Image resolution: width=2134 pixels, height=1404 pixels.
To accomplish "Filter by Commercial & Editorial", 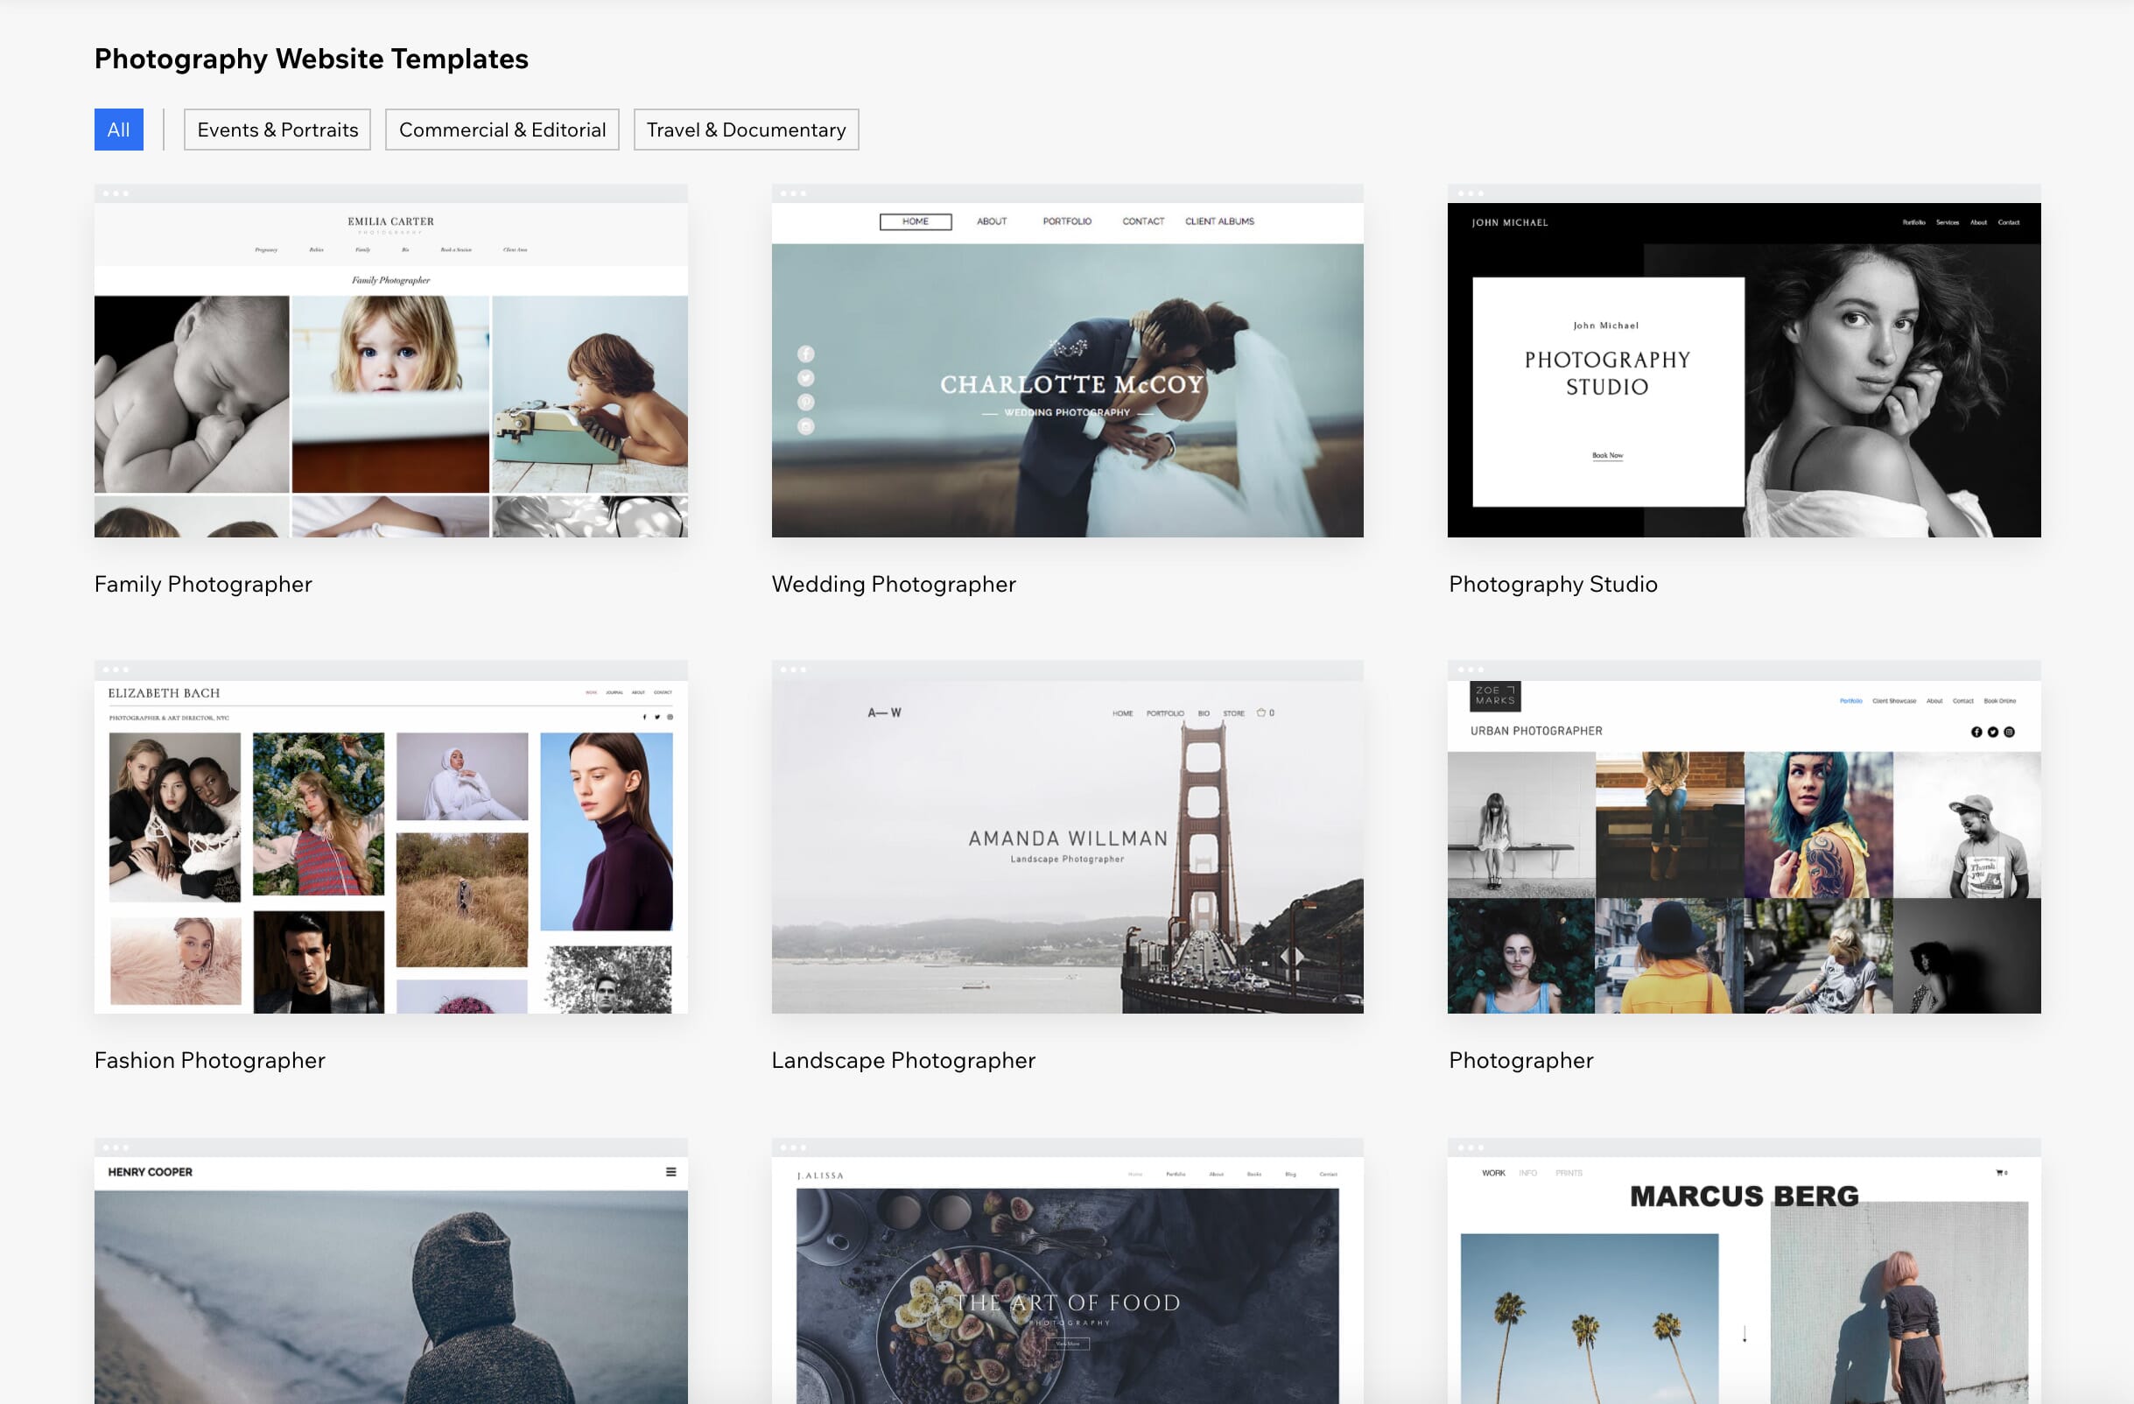I will coord(502,129).
